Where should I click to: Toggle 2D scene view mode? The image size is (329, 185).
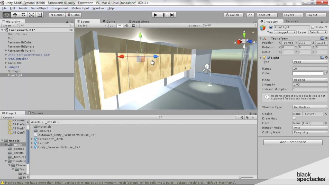click(x=112, y=25)
